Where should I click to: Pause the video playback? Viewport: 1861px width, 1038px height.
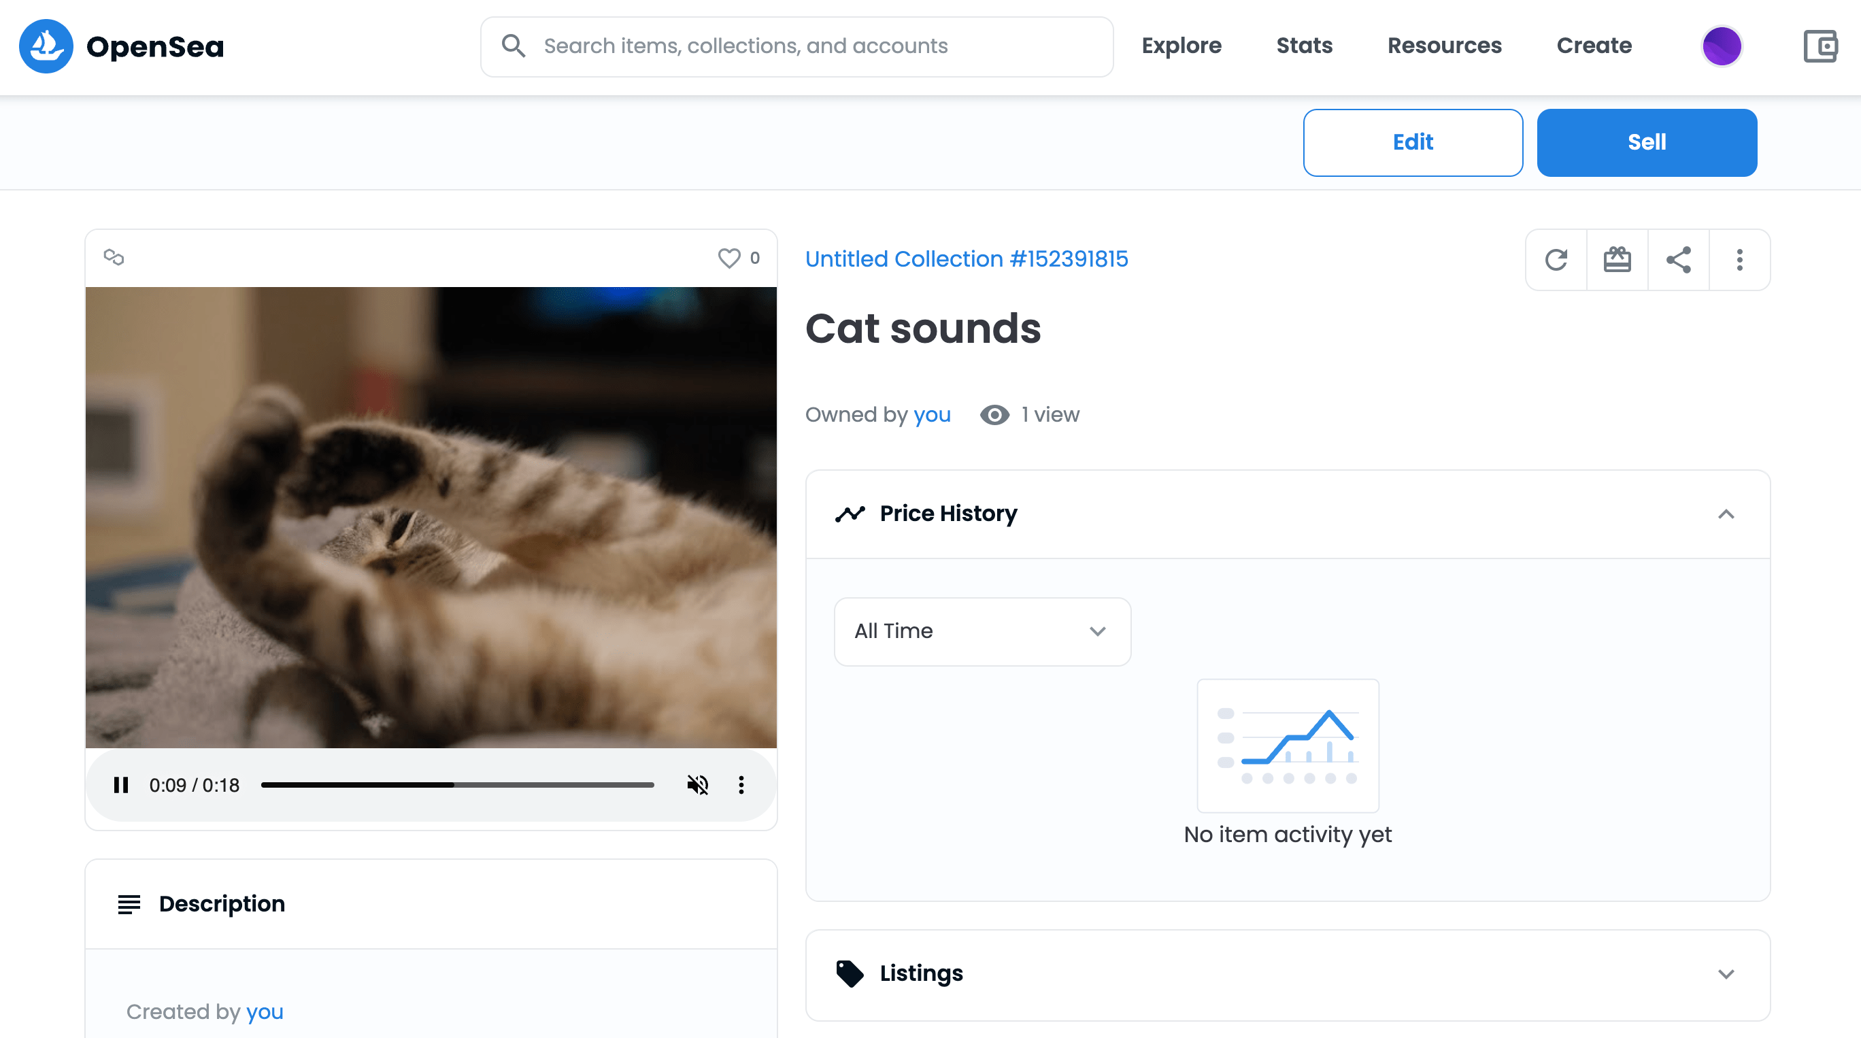120,785
